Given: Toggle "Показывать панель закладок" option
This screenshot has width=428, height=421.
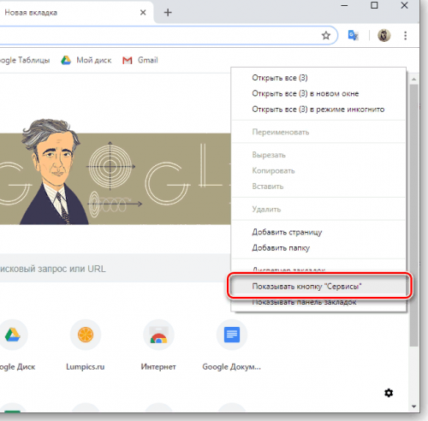Looking at the screenshot, I should (x=318, y=302).
